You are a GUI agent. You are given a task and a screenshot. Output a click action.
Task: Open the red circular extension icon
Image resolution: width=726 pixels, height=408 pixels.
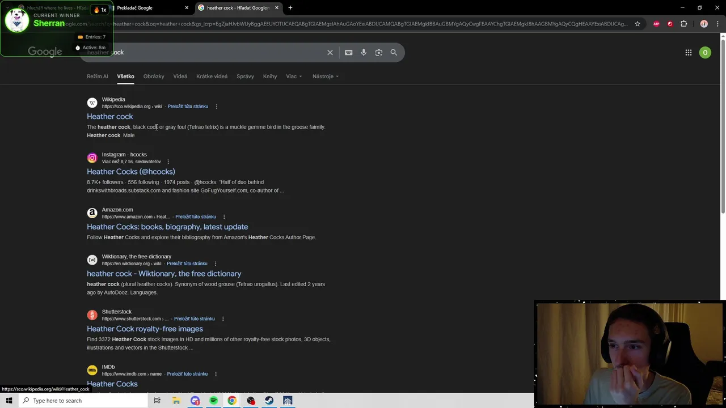(x=670, y=24)
